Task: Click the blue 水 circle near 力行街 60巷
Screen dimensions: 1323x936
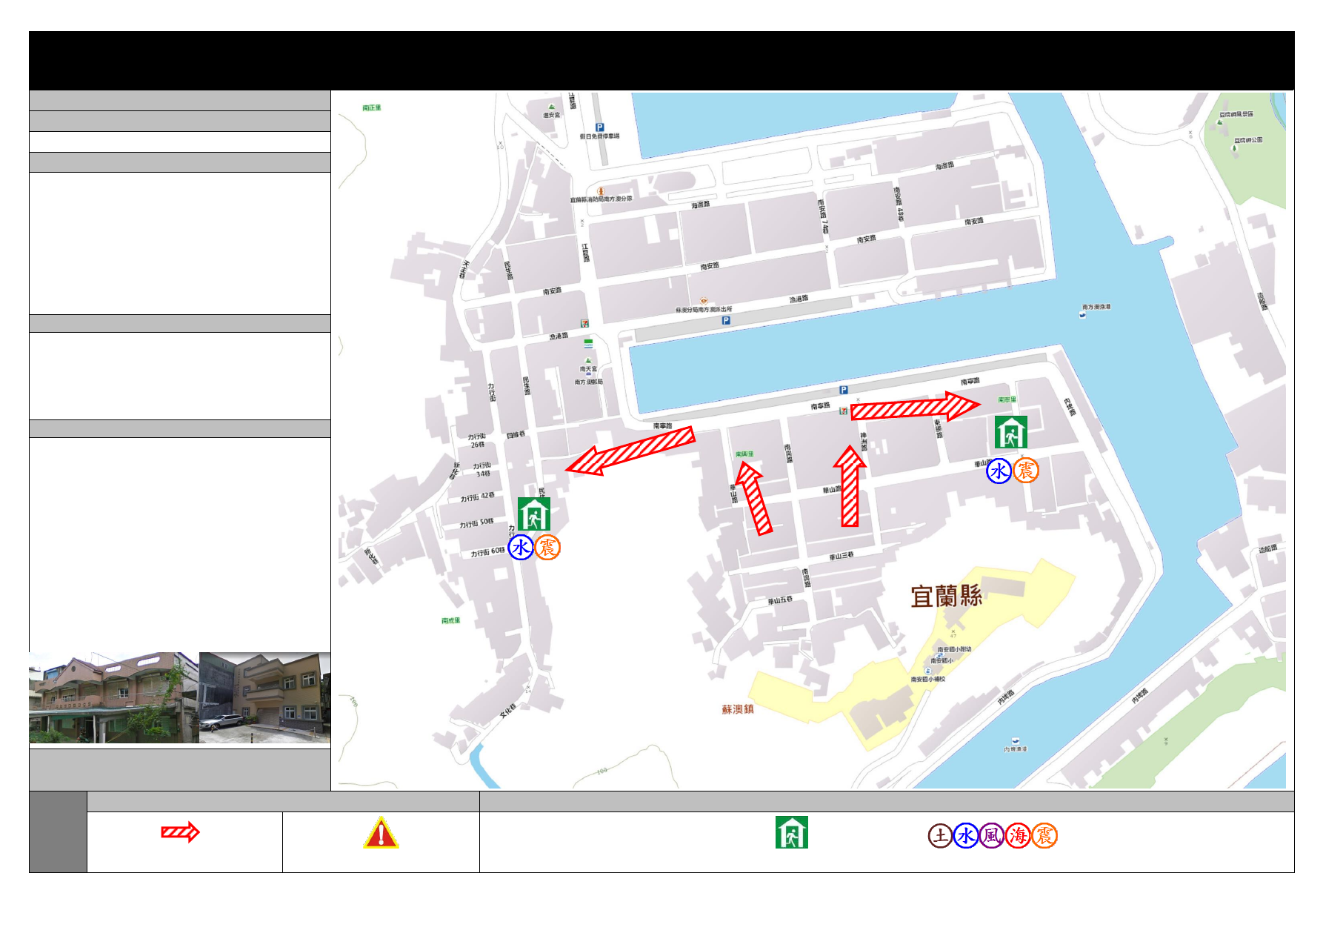Action: click(x=521, y=548)
